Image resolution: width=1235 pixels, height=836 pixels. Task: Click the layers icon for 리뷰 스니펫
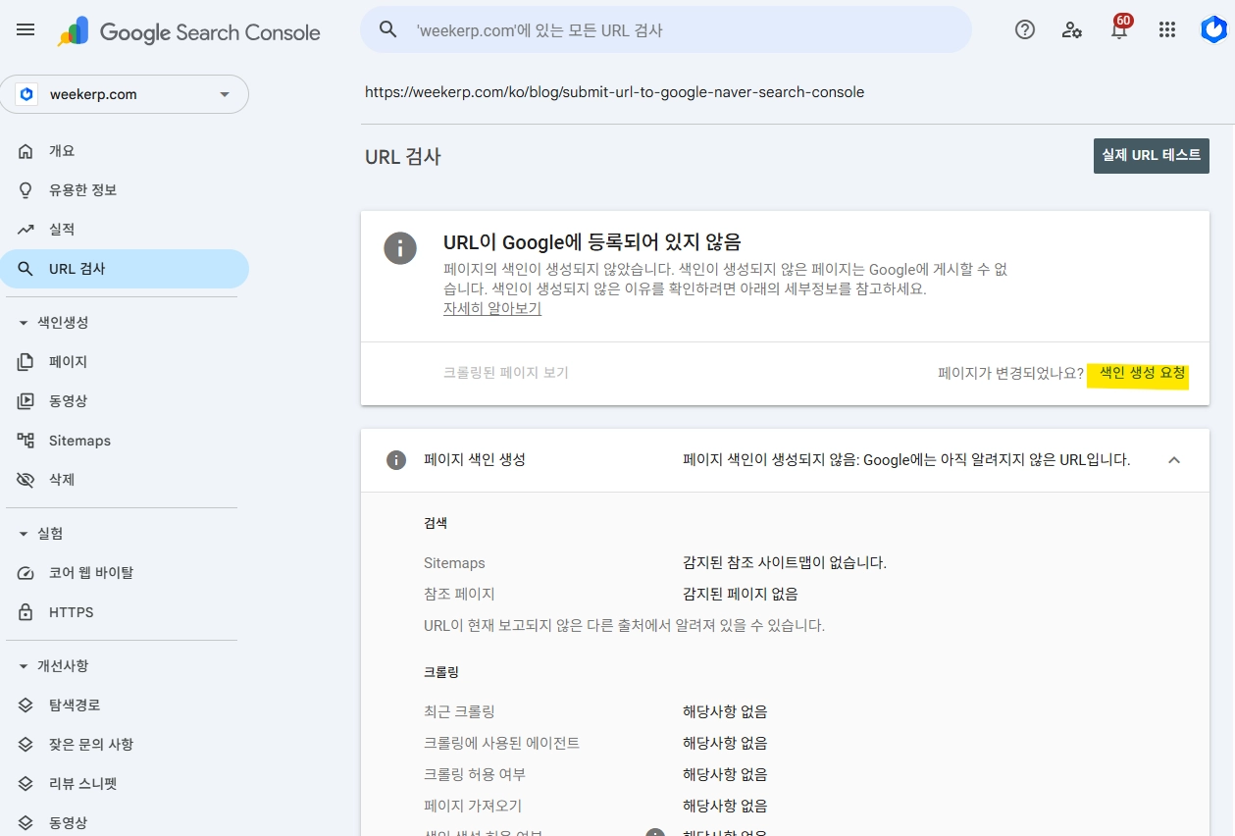26,784
